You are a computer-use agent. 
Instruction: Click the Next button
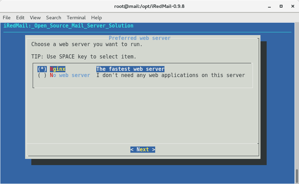[x=143, y=150]
